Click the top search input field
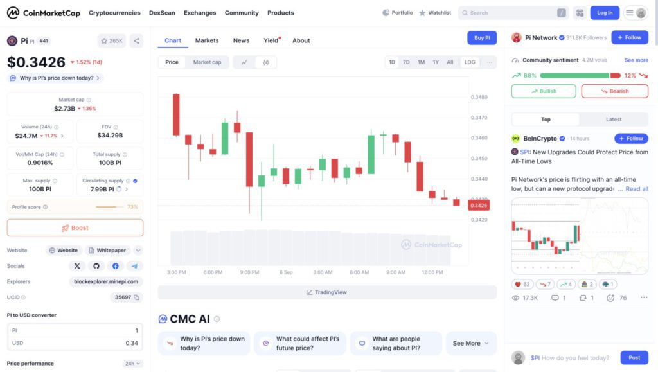This screenshot has height=372, width=658. (511, 13)
